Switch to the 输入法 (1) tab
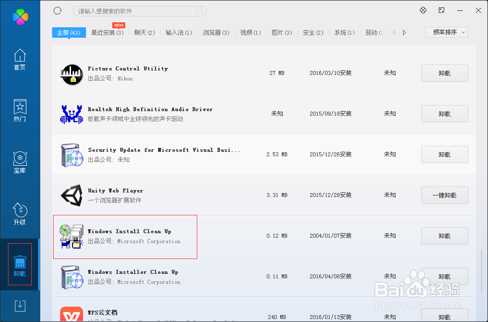Viewport: 488px width, 322px height. (x=179, y=33)
